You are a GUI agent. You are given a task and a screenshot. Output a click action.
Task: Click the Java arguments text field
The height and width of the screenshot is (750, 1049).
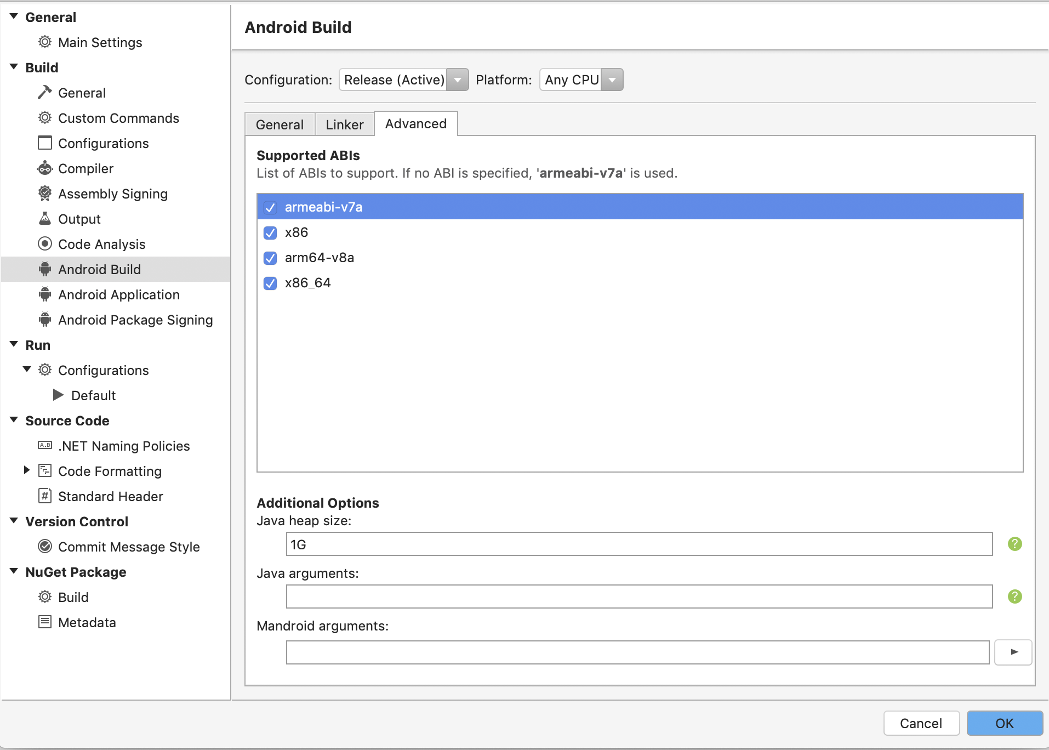click(x=639, y=596)
